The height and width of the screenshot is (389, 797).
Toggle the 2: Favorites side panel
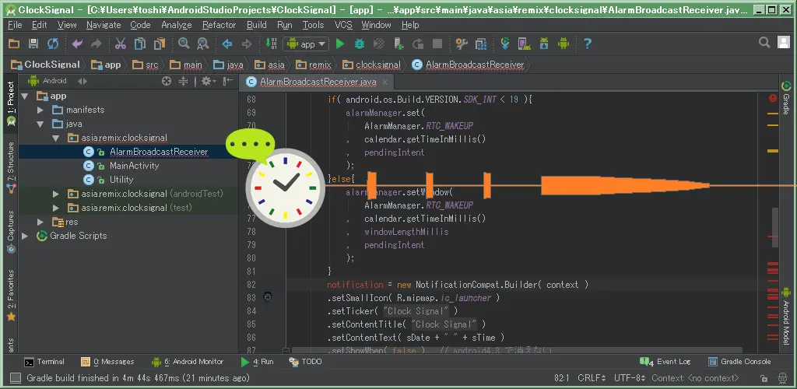pos(11,296)
